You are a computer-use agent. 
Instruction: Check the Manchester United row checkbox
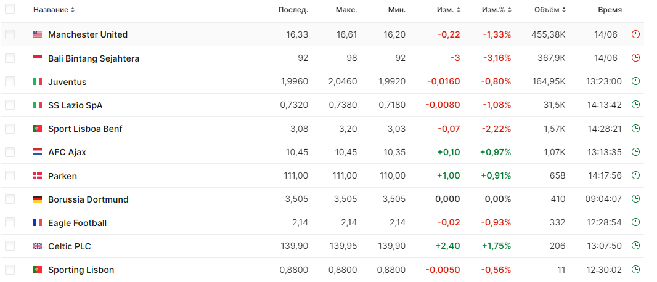tap(10, 34)
